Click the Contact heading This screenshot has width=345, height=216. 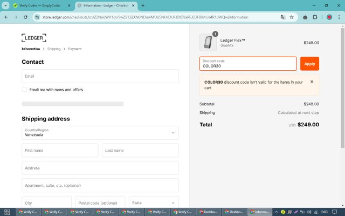(33, 62)
